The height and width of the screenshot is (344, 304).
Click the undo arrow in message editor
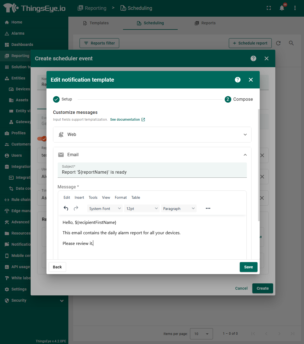[66, 208]
